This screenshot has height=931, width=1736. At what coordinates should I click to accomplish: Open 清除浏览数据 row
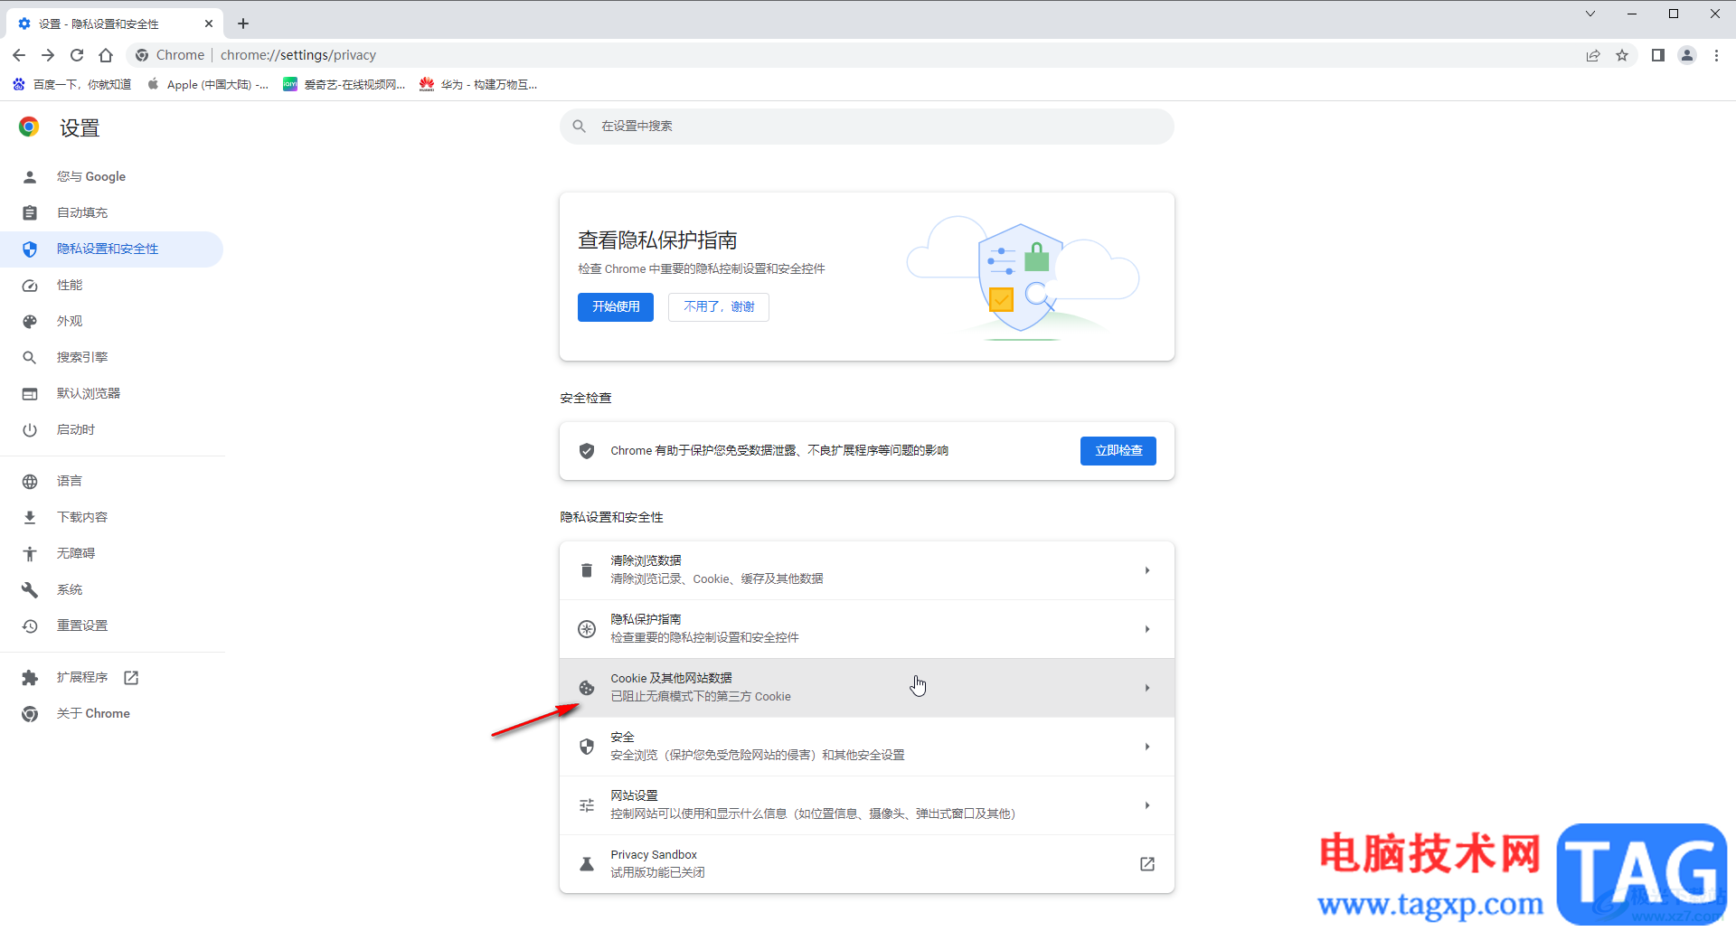[866, 570]
